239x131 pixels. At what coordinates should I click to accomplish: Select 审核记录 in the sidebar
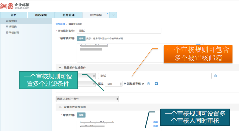coord(11,27)
